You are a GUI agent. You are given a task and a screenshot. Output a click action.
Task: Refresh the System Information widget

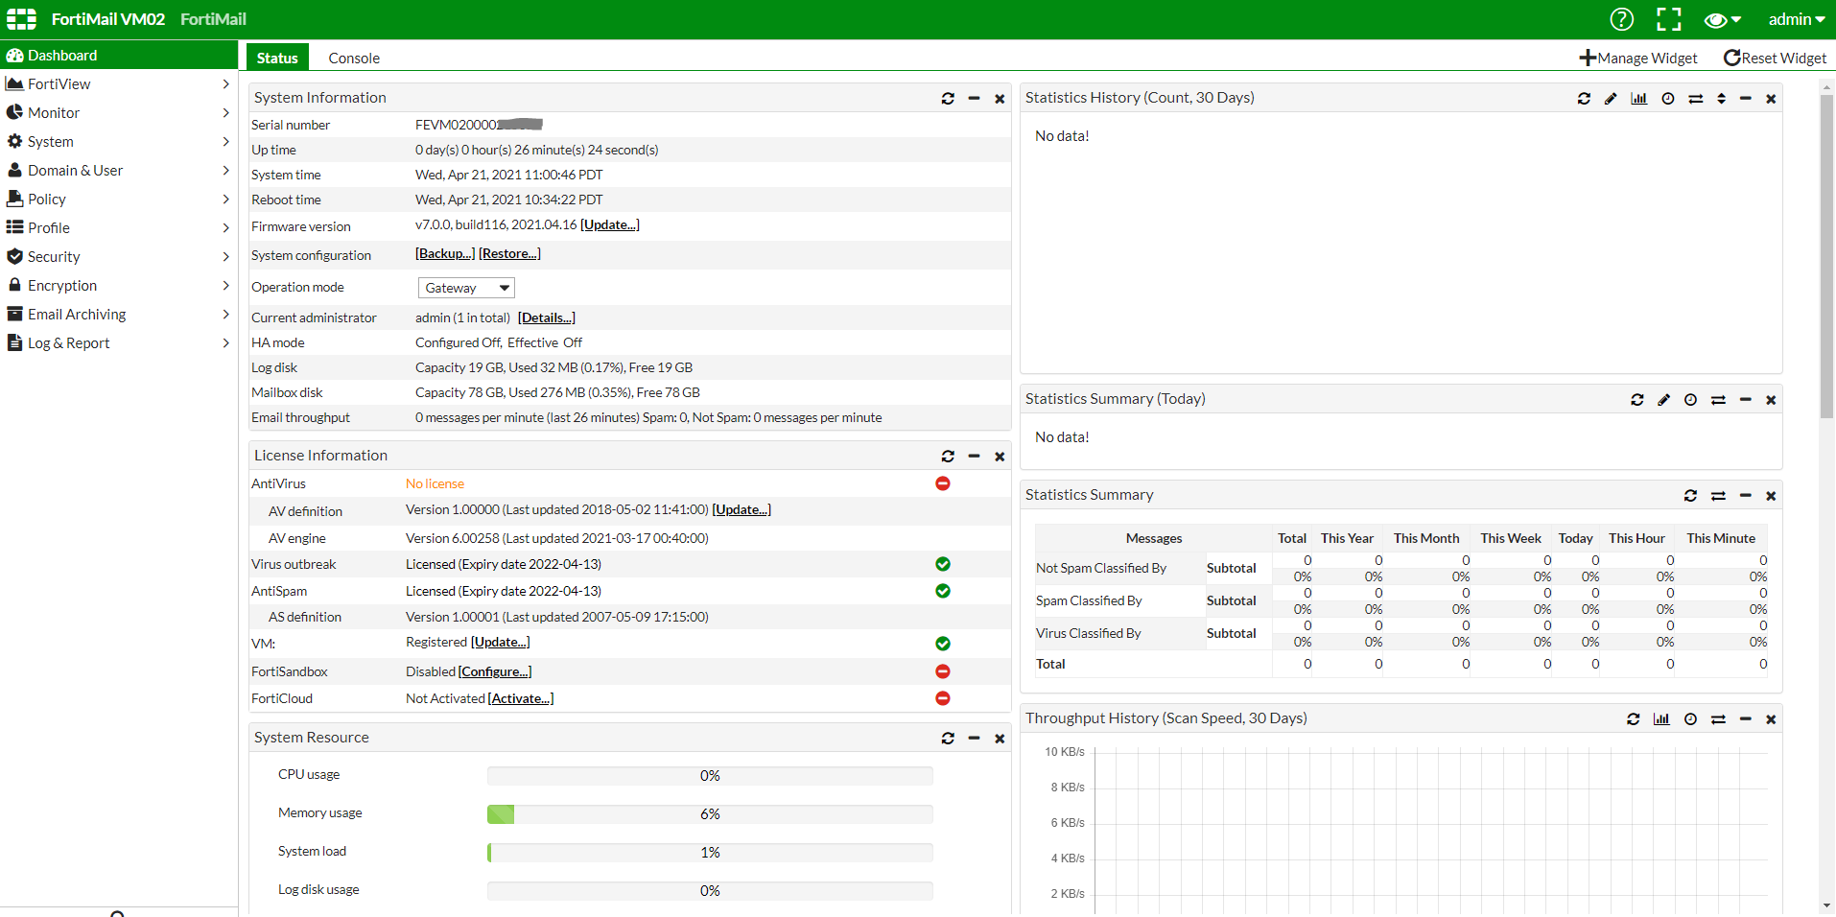[948, 99]
